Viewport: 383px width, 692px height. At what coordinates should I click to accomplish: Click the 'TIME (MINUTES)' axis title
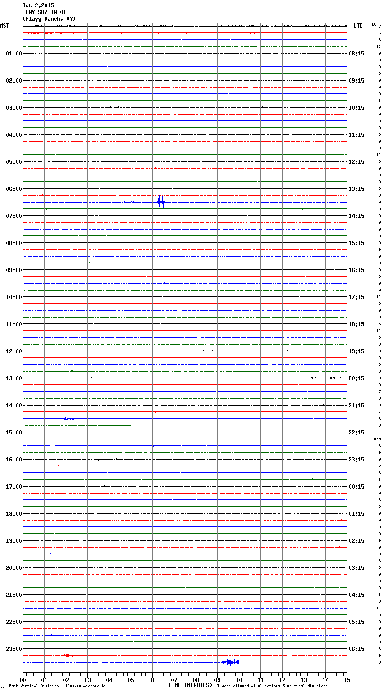tap(190, 685)
